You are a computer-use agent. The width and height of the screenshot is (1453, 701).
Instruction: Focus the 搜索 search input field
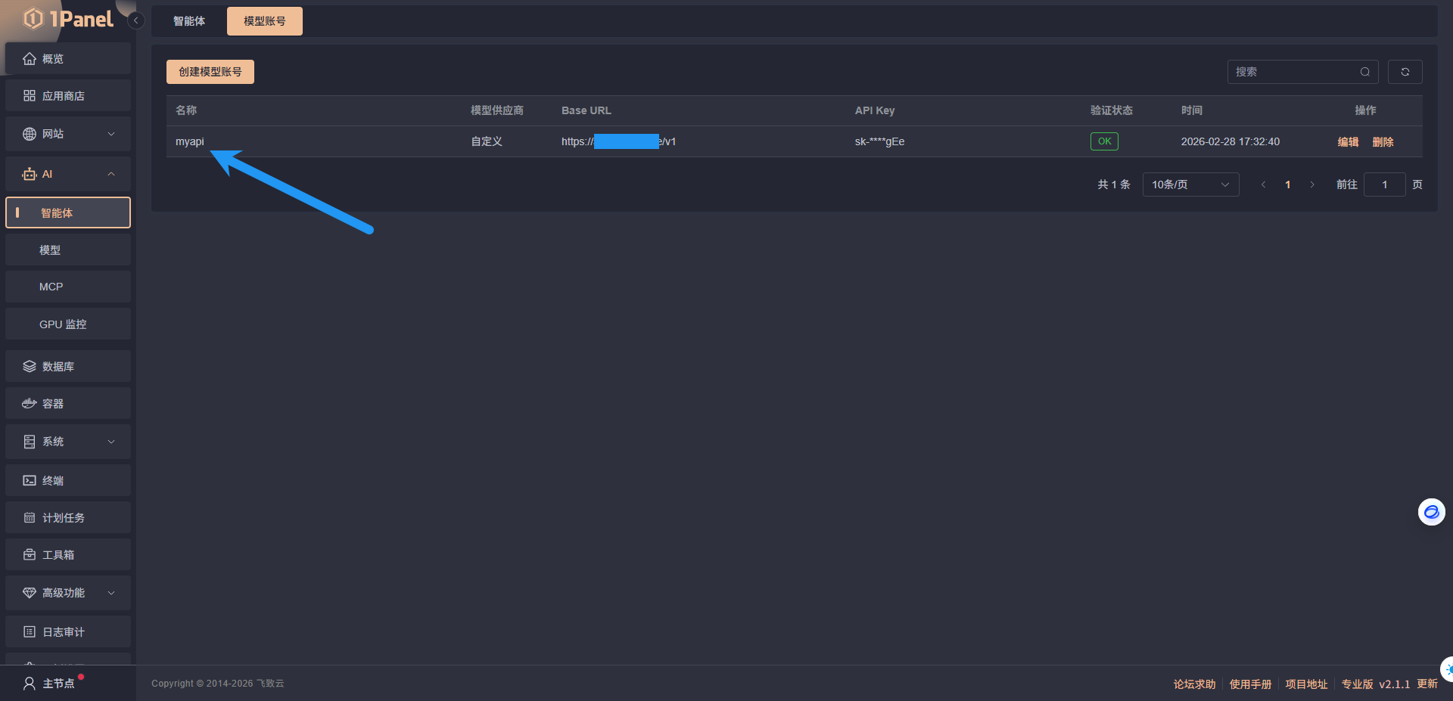click(x=1294, y=72)
